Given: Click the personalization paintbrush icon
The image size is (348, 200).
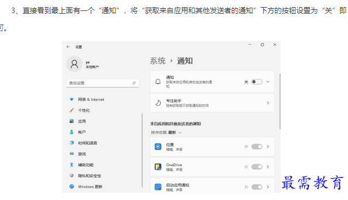Looking at the screenshot, I should point(72,110).
